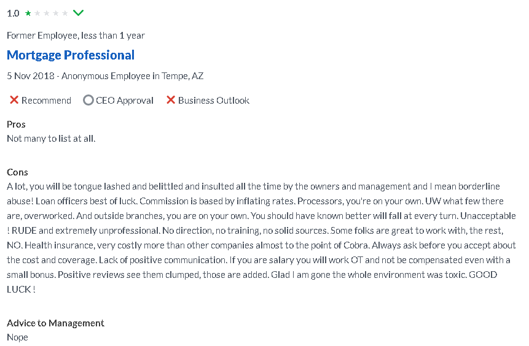Click the Recommend label
The height and width of the screenshot is (346, 529).
click(x=46, y=101)
